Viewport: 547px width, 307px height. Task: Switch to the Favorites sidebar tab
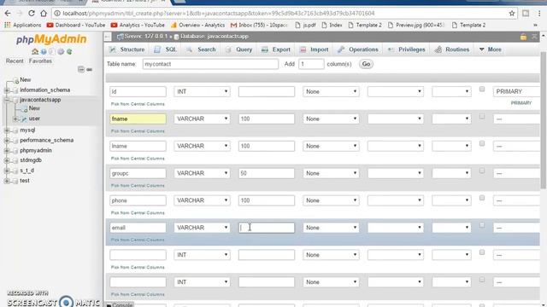[40, 61]
